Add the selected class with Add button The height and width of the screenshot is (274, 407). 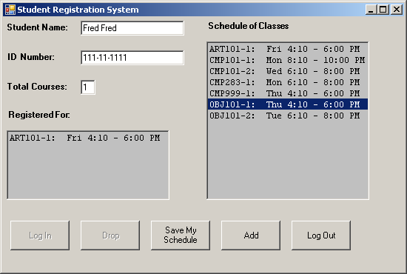251,235
